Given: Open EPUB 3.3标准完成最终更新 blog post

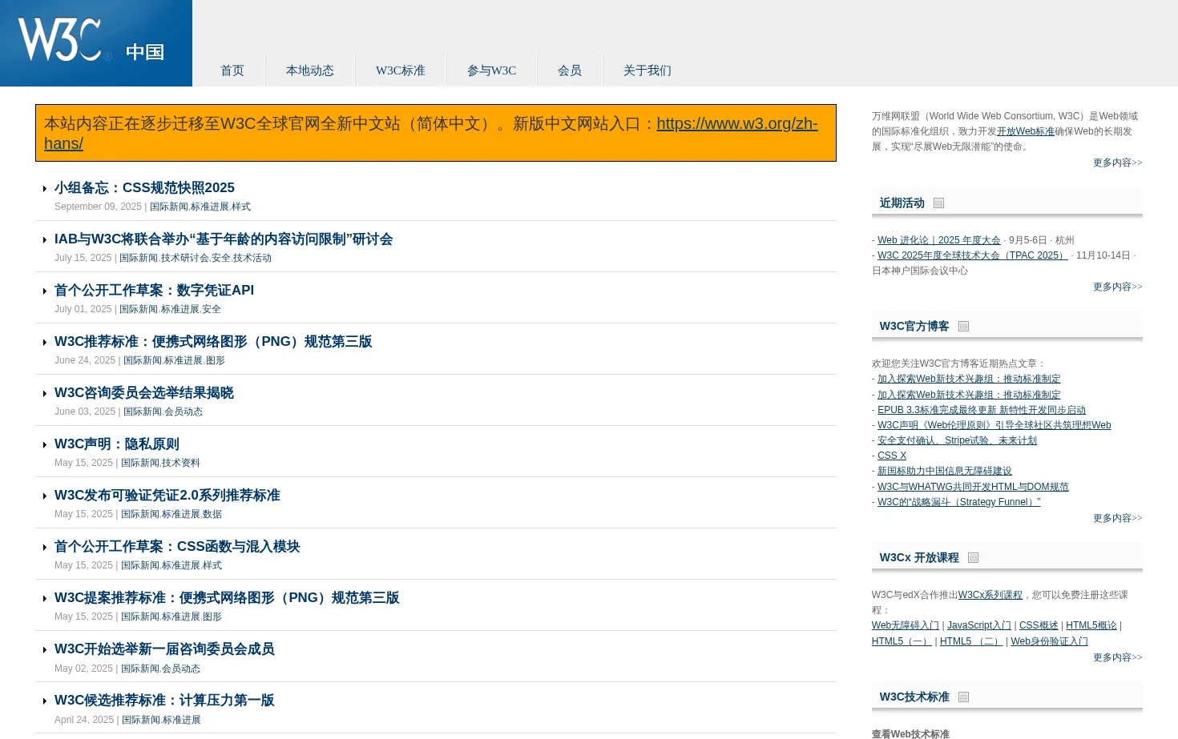Looking at the screenshot, I should (982, 410).
